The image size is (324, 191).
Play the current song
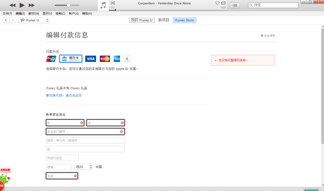[22, 5]
